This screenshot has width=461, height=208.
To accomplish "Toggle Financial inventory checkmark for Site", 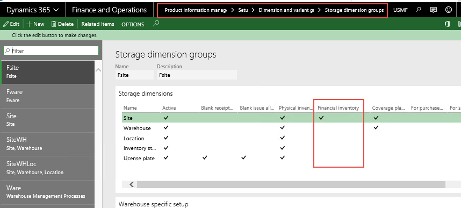I will coord(321,118).
